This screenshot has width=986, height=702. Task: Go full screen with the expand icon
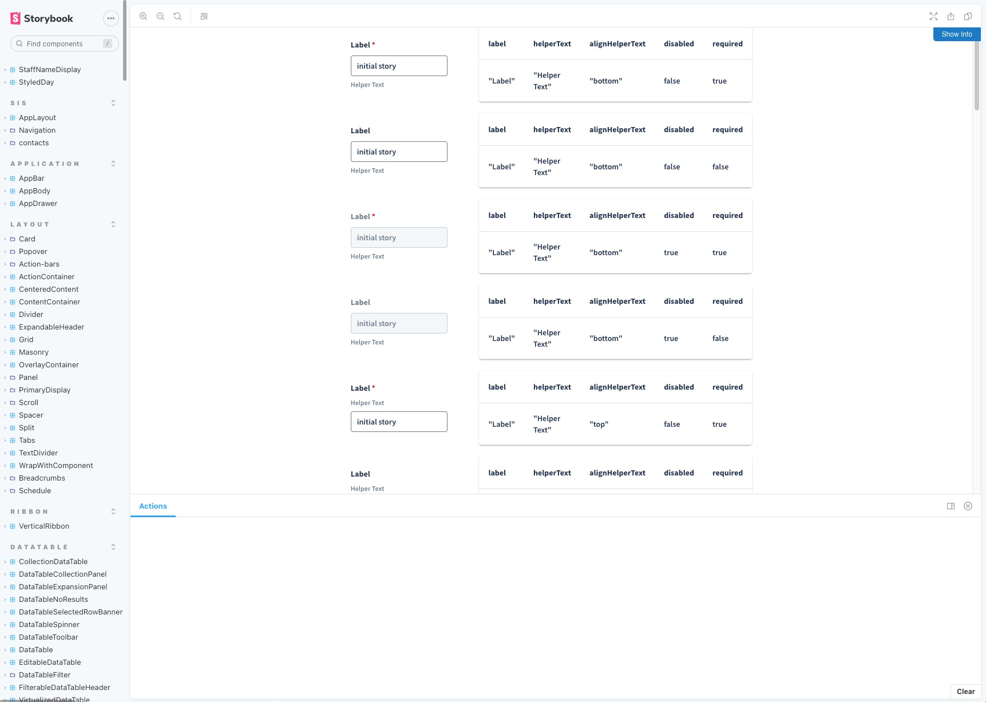tap(933, 17)
